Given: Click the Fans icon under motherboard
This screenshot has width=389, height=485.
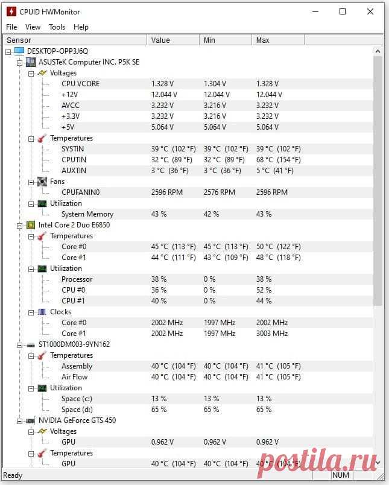Looking at the screenshot, I should [x=42, y=182].
